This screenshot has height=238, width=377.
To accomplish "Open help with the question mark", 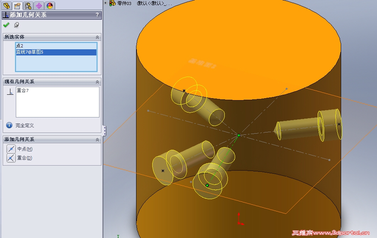I will tap(97, 15).
